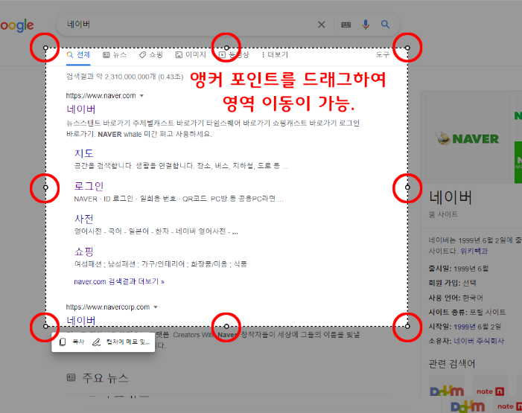Open the 지도 sitelink
Image resolution: width=522 pixels, height=413 pixels.
84,153
